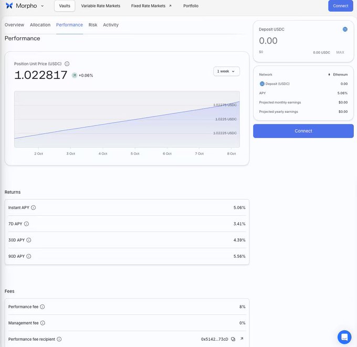This screenshot has height=347, width=357.
Task: Click the 7D APY info icon
Action: click(26, 224)
